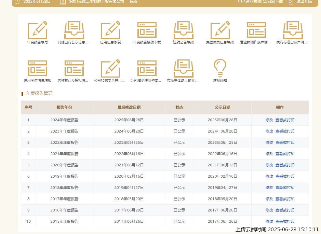Select 2021年年度报告 cell
The width and height of the screenshot is (321, 234).
65,154
